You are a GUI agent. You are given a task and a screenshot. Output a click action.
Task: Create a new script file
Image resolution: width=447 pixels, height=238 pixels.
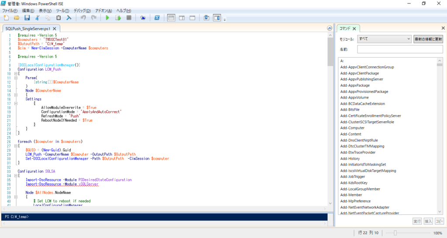[6, 18]
